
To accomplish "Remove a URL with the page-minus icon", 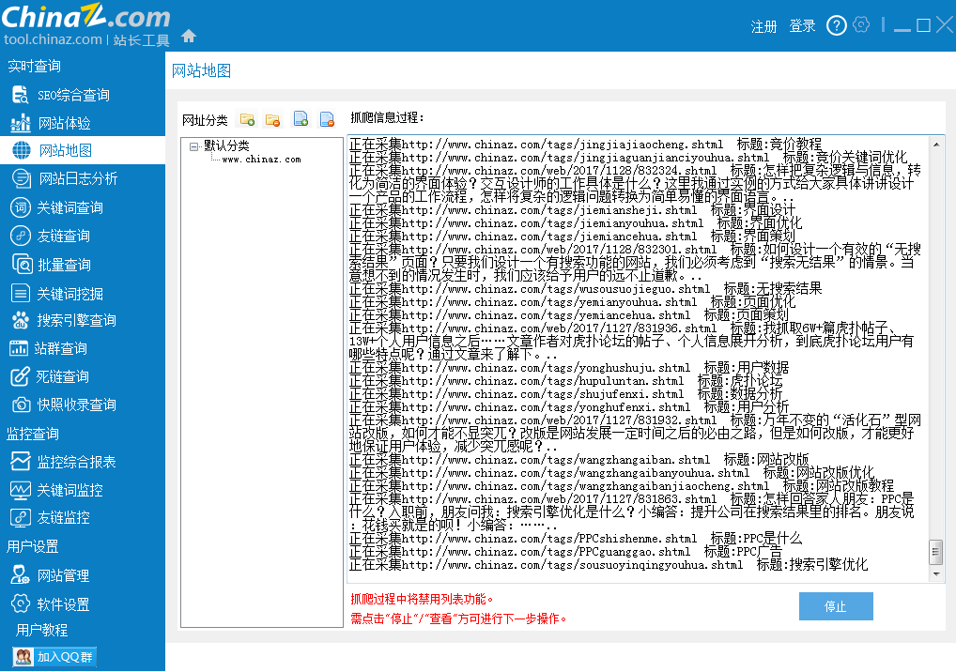I will tap(328, 119).
